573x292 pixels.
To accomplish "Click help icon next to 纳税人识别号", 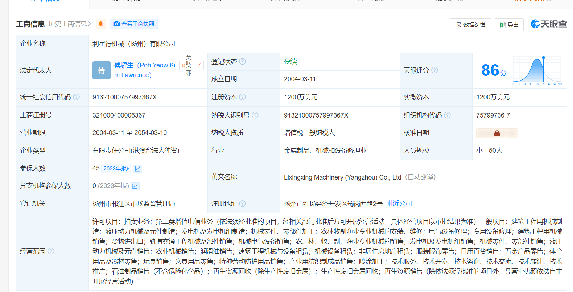I will [x=255, y=115].
